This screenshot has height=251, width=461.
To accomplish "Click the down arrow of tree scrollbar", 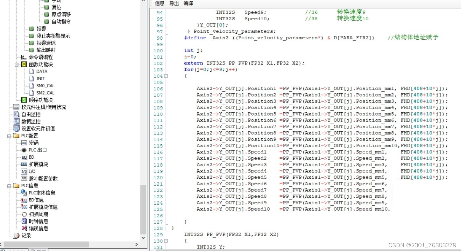I will coord(143,238).
